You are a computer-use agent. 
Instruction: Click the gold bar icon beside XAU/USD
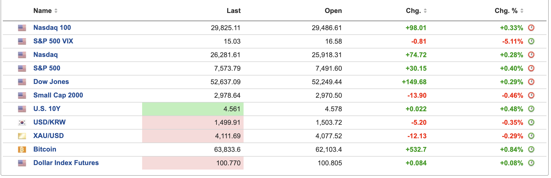point(22,136)
